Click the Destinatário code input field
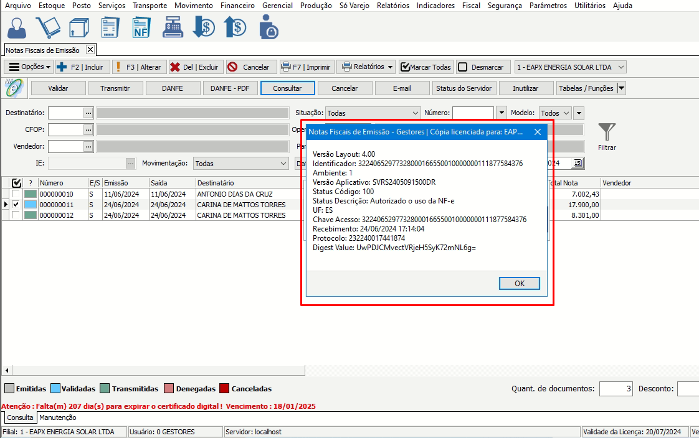The height and width of the screenshot is (438, 699). tap(65, 113)
